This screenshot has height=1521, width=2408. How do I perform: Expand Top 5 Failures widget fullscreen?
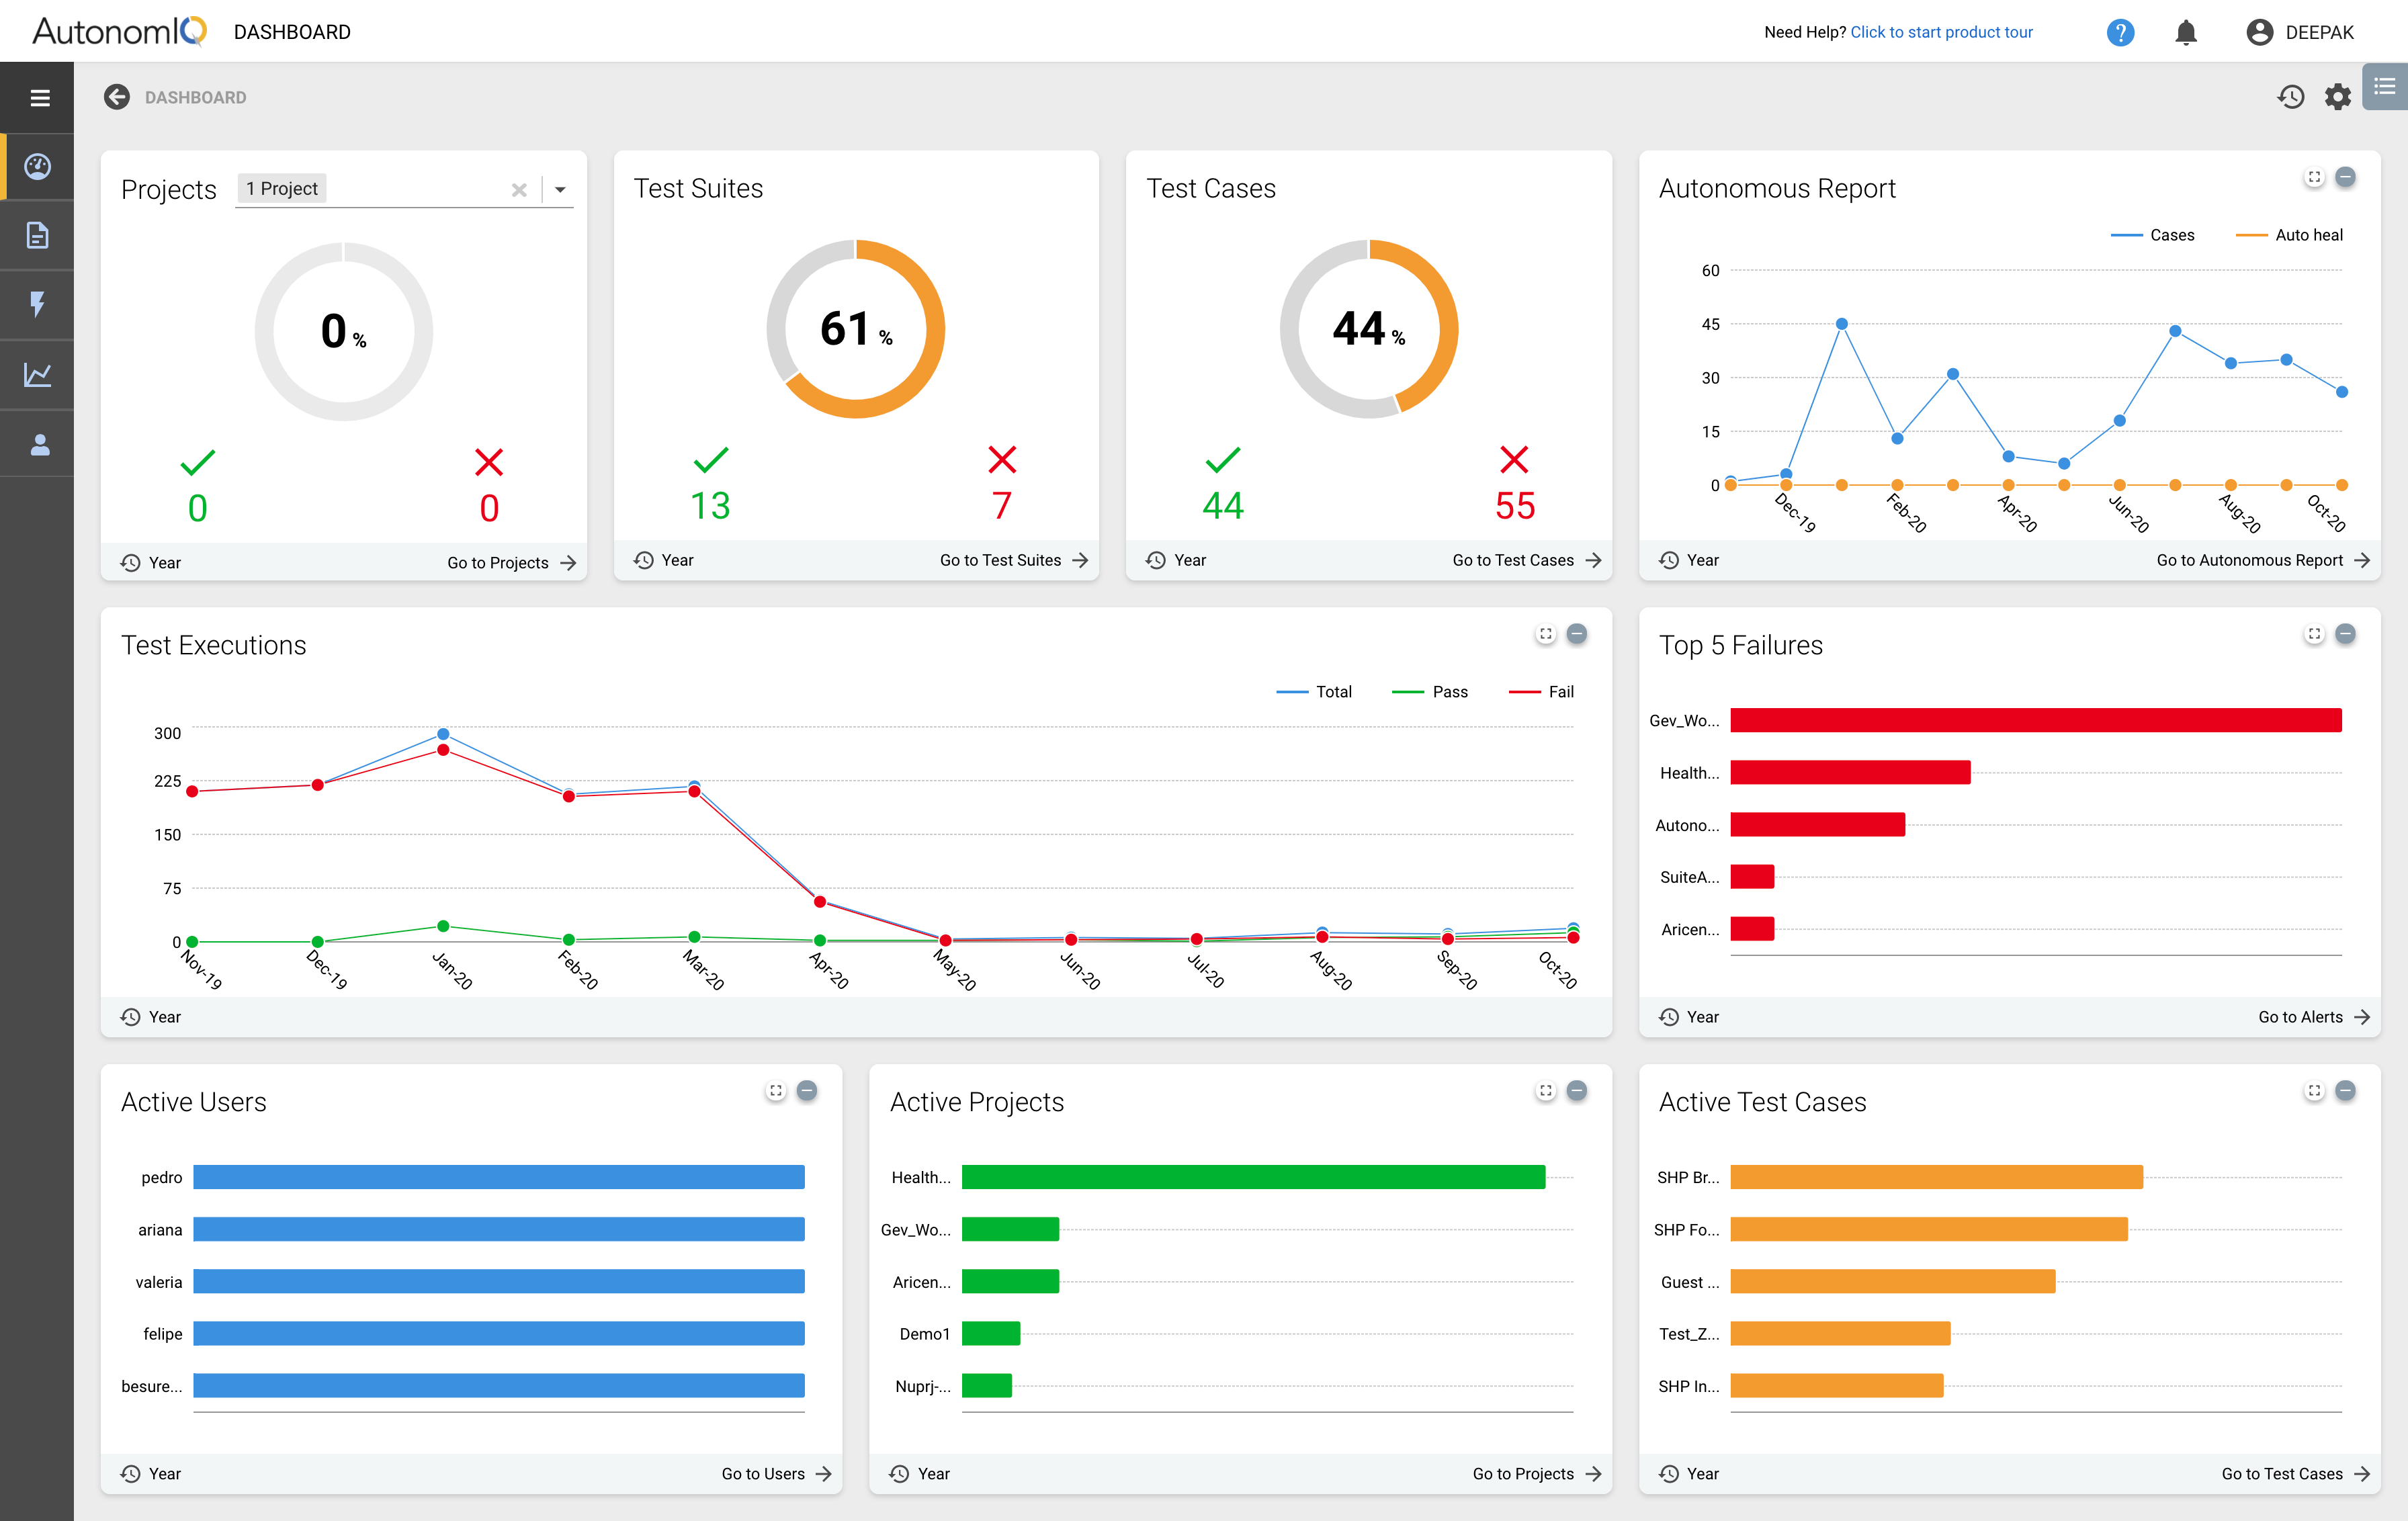(2314, 634)
